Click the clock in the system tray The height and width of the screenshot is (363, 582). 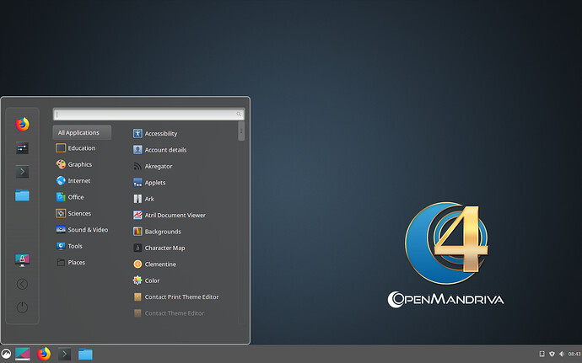click(x=574, y=354)
